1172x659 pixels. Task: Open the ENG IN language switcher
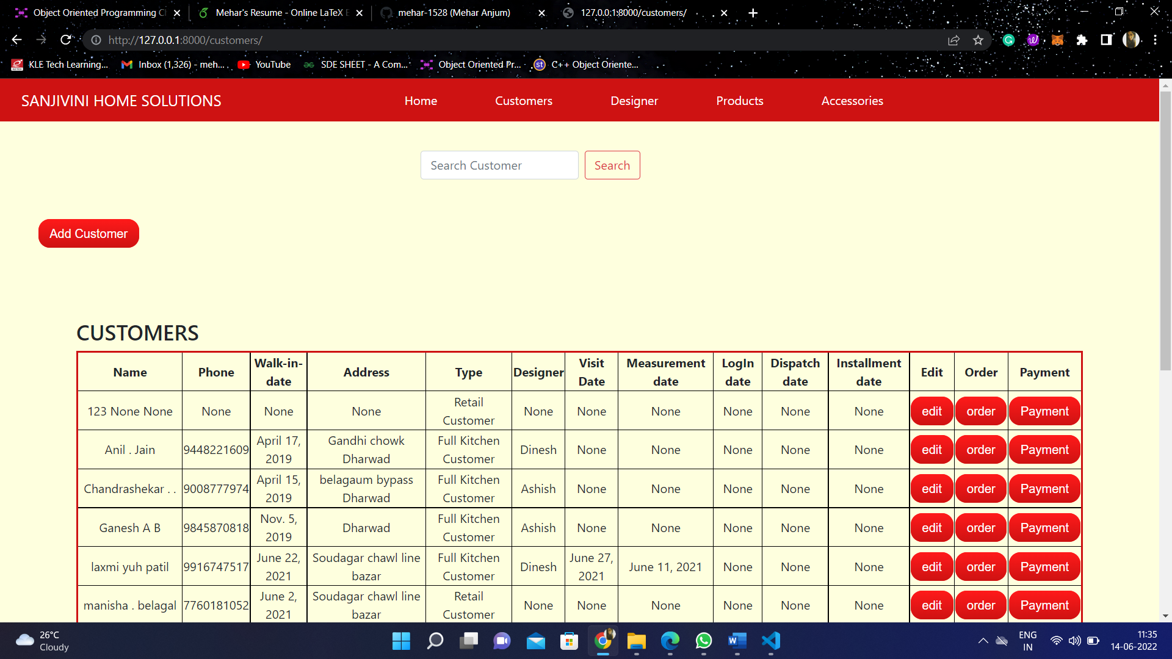click(1028, 641)
